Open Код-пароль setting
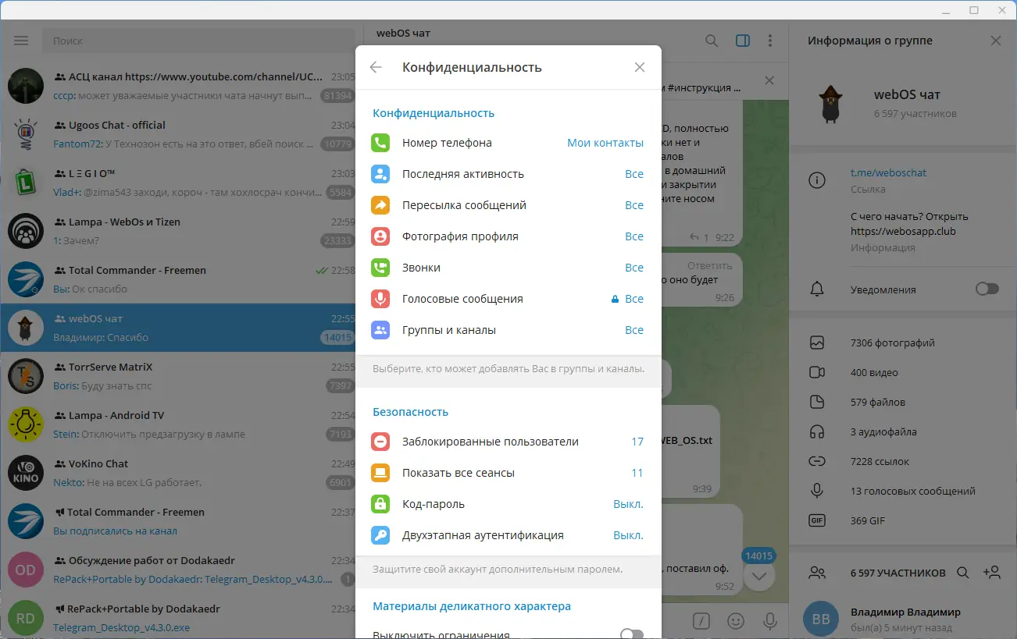This screenshot has width=1017, height=639. (x=508, y=504)
